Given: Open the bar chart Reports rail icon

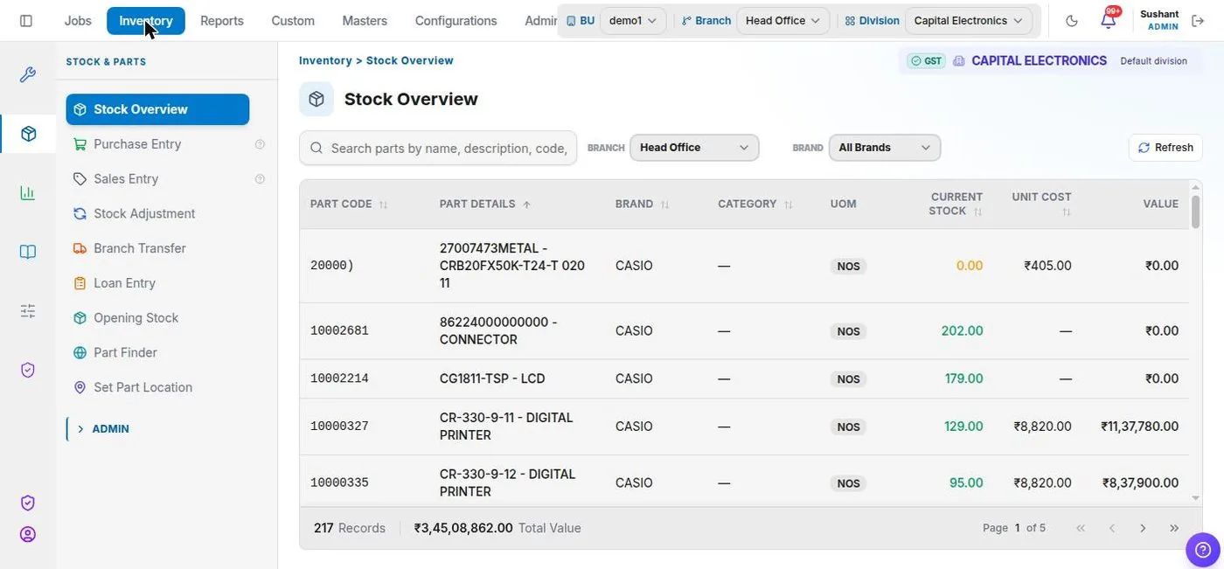Looking at the screenshot, I should point(28,193).
